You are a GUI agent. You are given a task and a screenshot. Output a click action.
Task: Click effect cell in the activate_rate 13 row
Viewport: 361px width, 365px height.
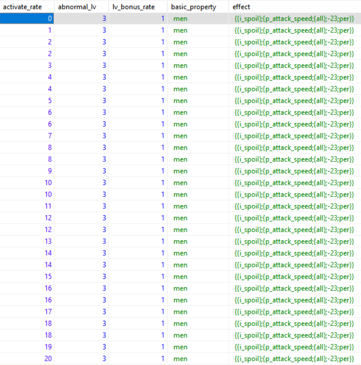pos(294,241)
